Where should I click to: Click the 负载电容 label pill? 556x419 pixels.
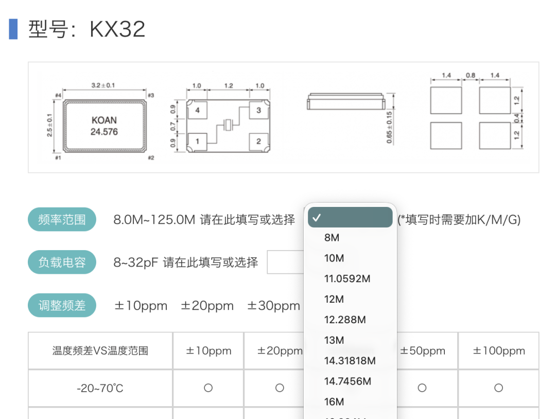point(62,263)
